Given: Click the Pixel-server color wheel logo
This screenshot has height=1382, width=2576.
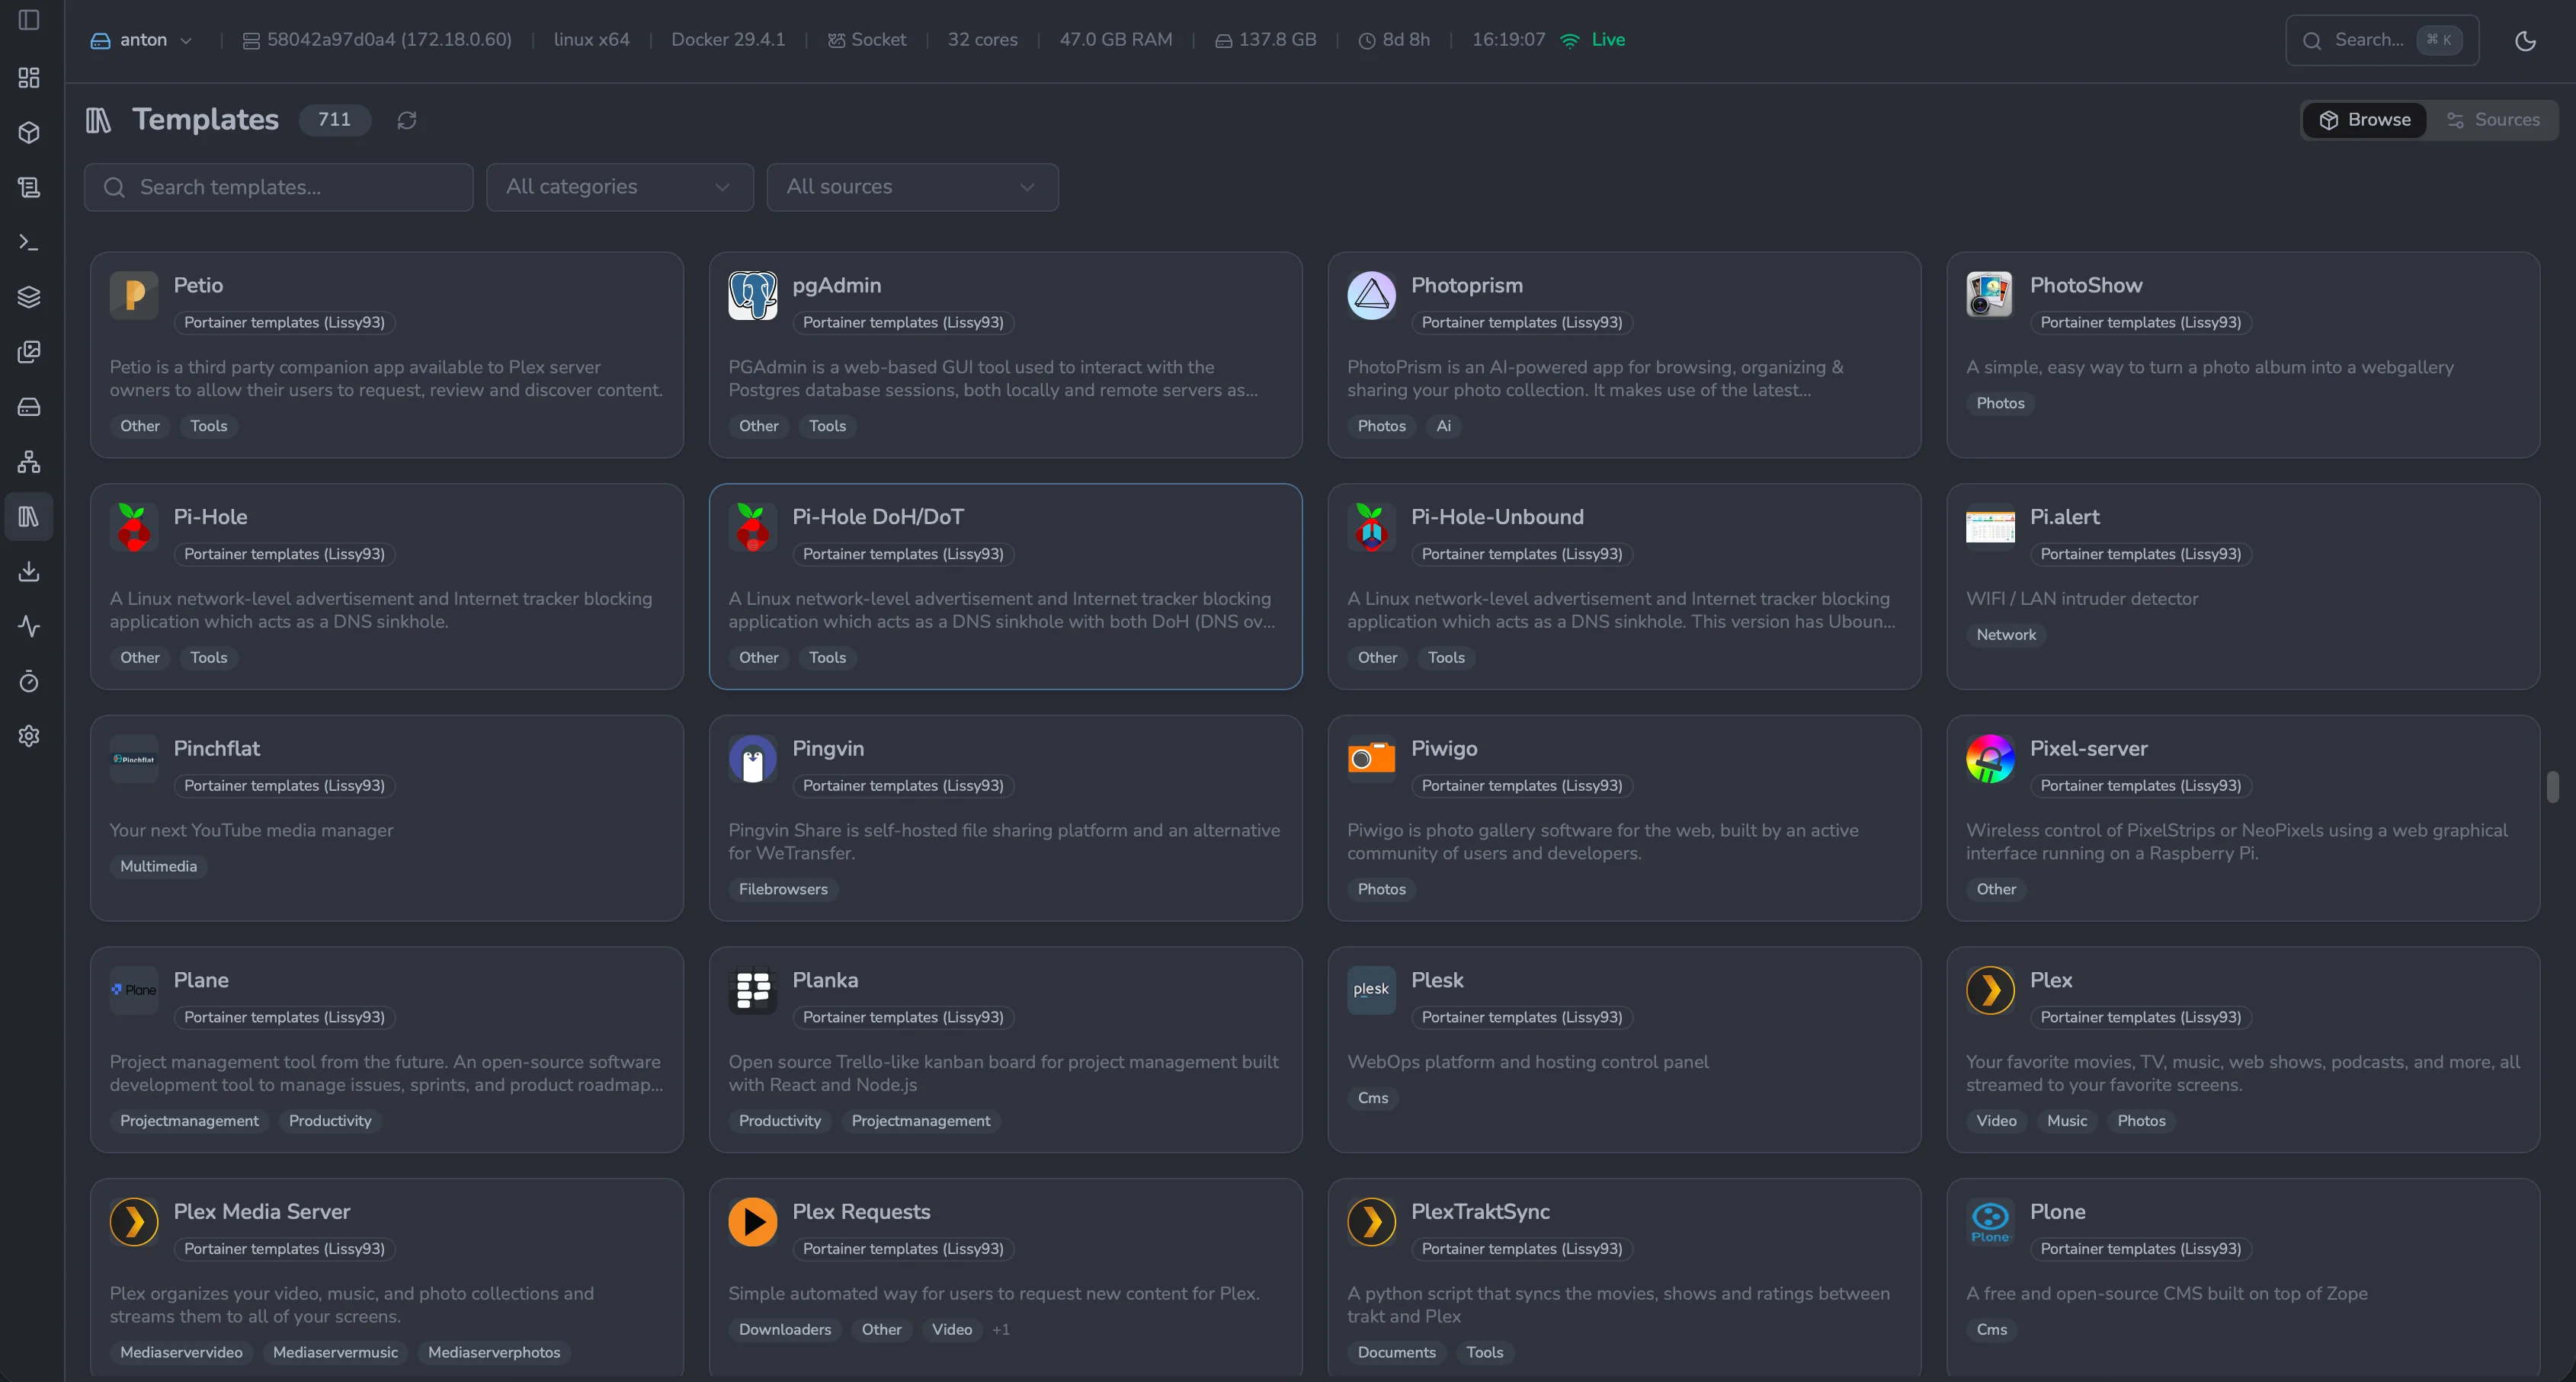Looking at the screenshot, I should click(x=1990, y=760).
